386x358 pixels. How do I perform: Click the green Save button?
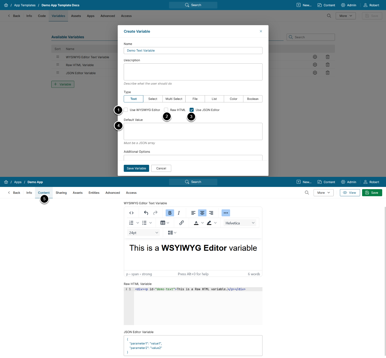pyautogui.click(x=372, y=193)
